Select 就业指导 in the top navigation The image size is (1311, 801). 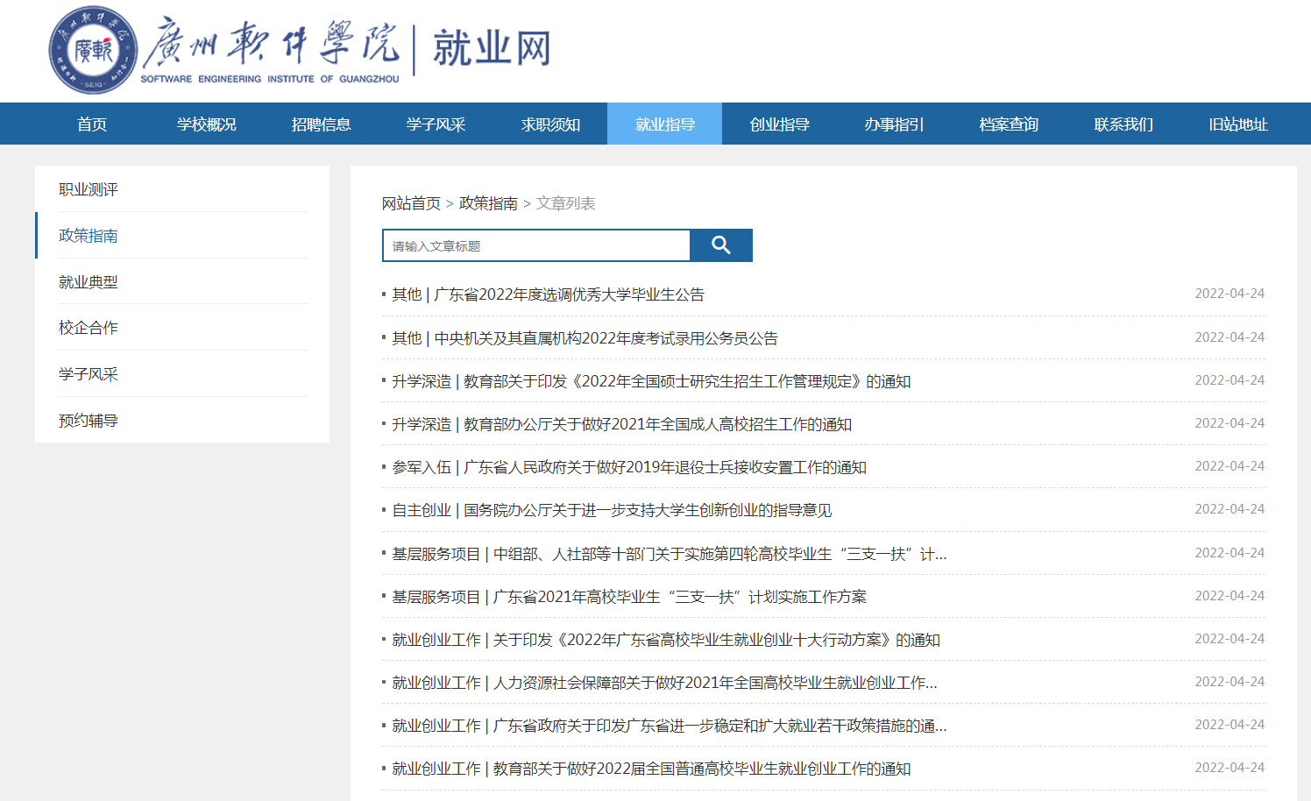664,124
